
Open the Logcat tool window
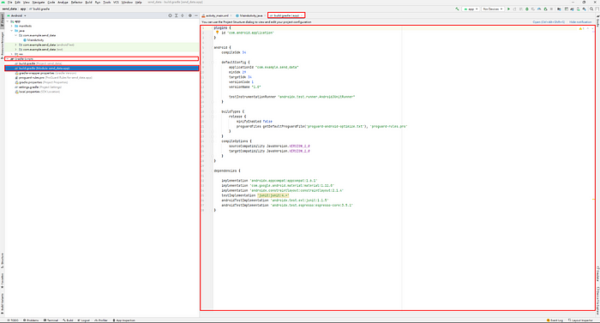(84, 320)
